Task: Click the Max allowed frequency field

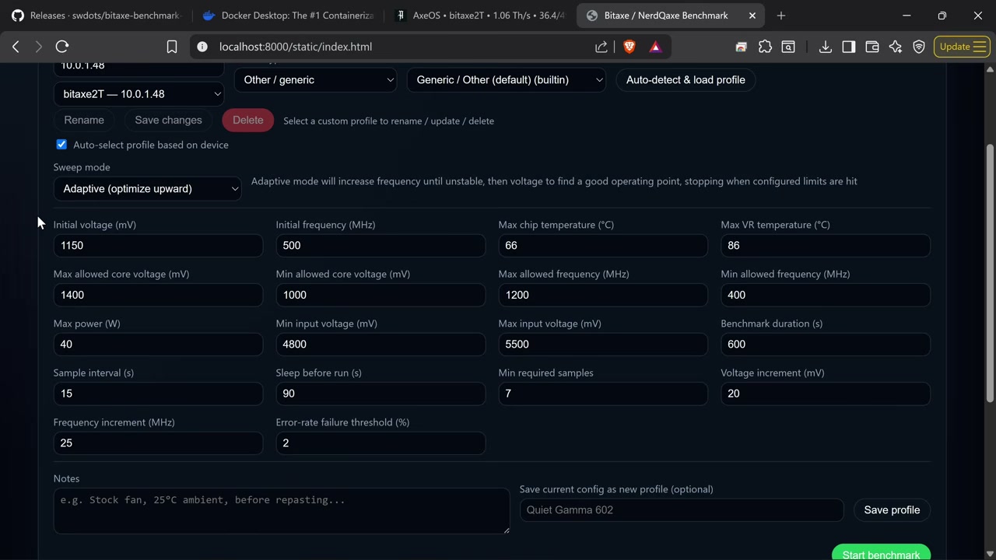Action: click(x=603, y=295)
